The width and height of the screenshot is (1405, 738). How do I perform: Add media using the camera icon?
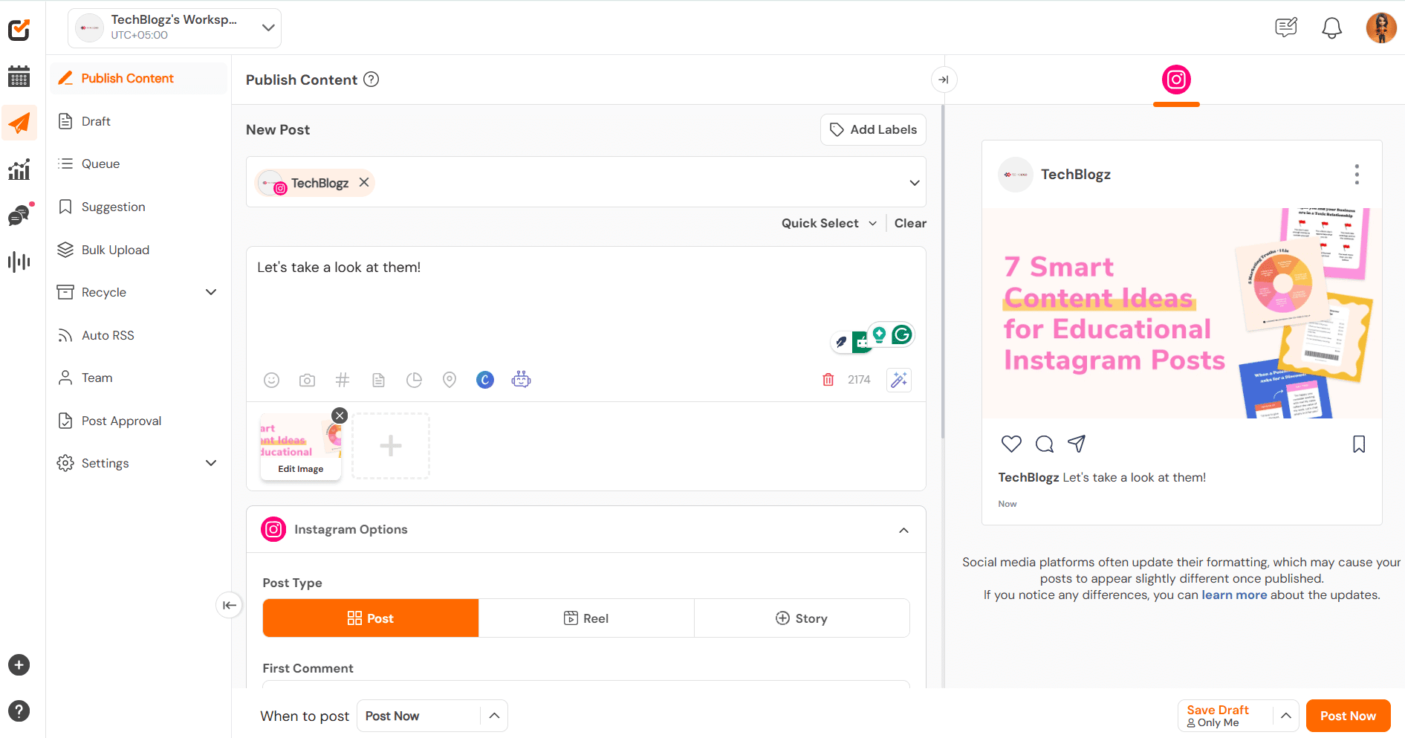pyautogui.click(x=307, y=380)
